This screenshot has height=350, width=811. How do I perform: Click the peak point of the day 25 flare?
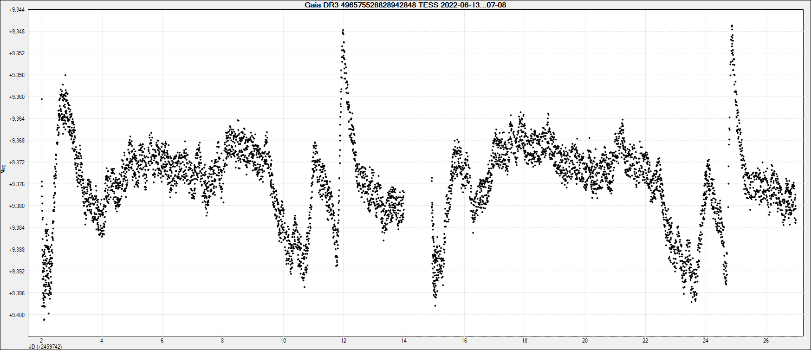(732, 26)
